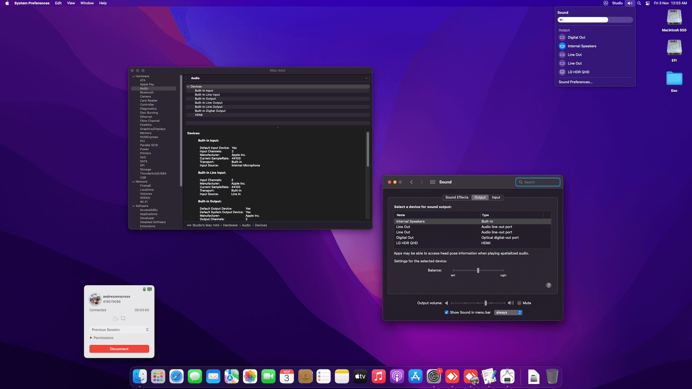The height and width of the screenshot is (389, 692).
Task: Collapse the Network section in System Information sidebar
Action: coord(133,182)
